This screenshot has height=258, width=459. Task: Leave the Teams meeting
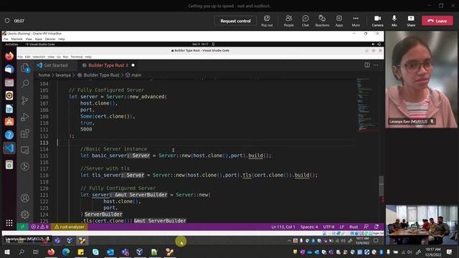click(x=437, y=21)
